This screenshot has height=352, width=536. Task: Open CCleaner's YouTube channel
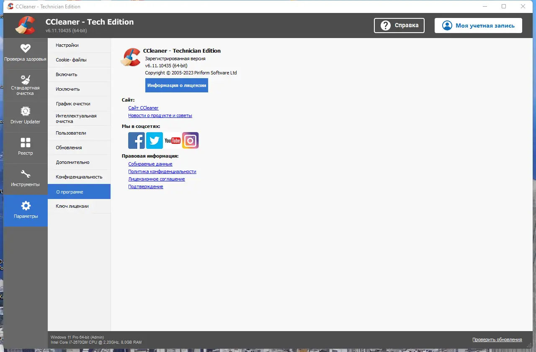[x=173, y=140]
